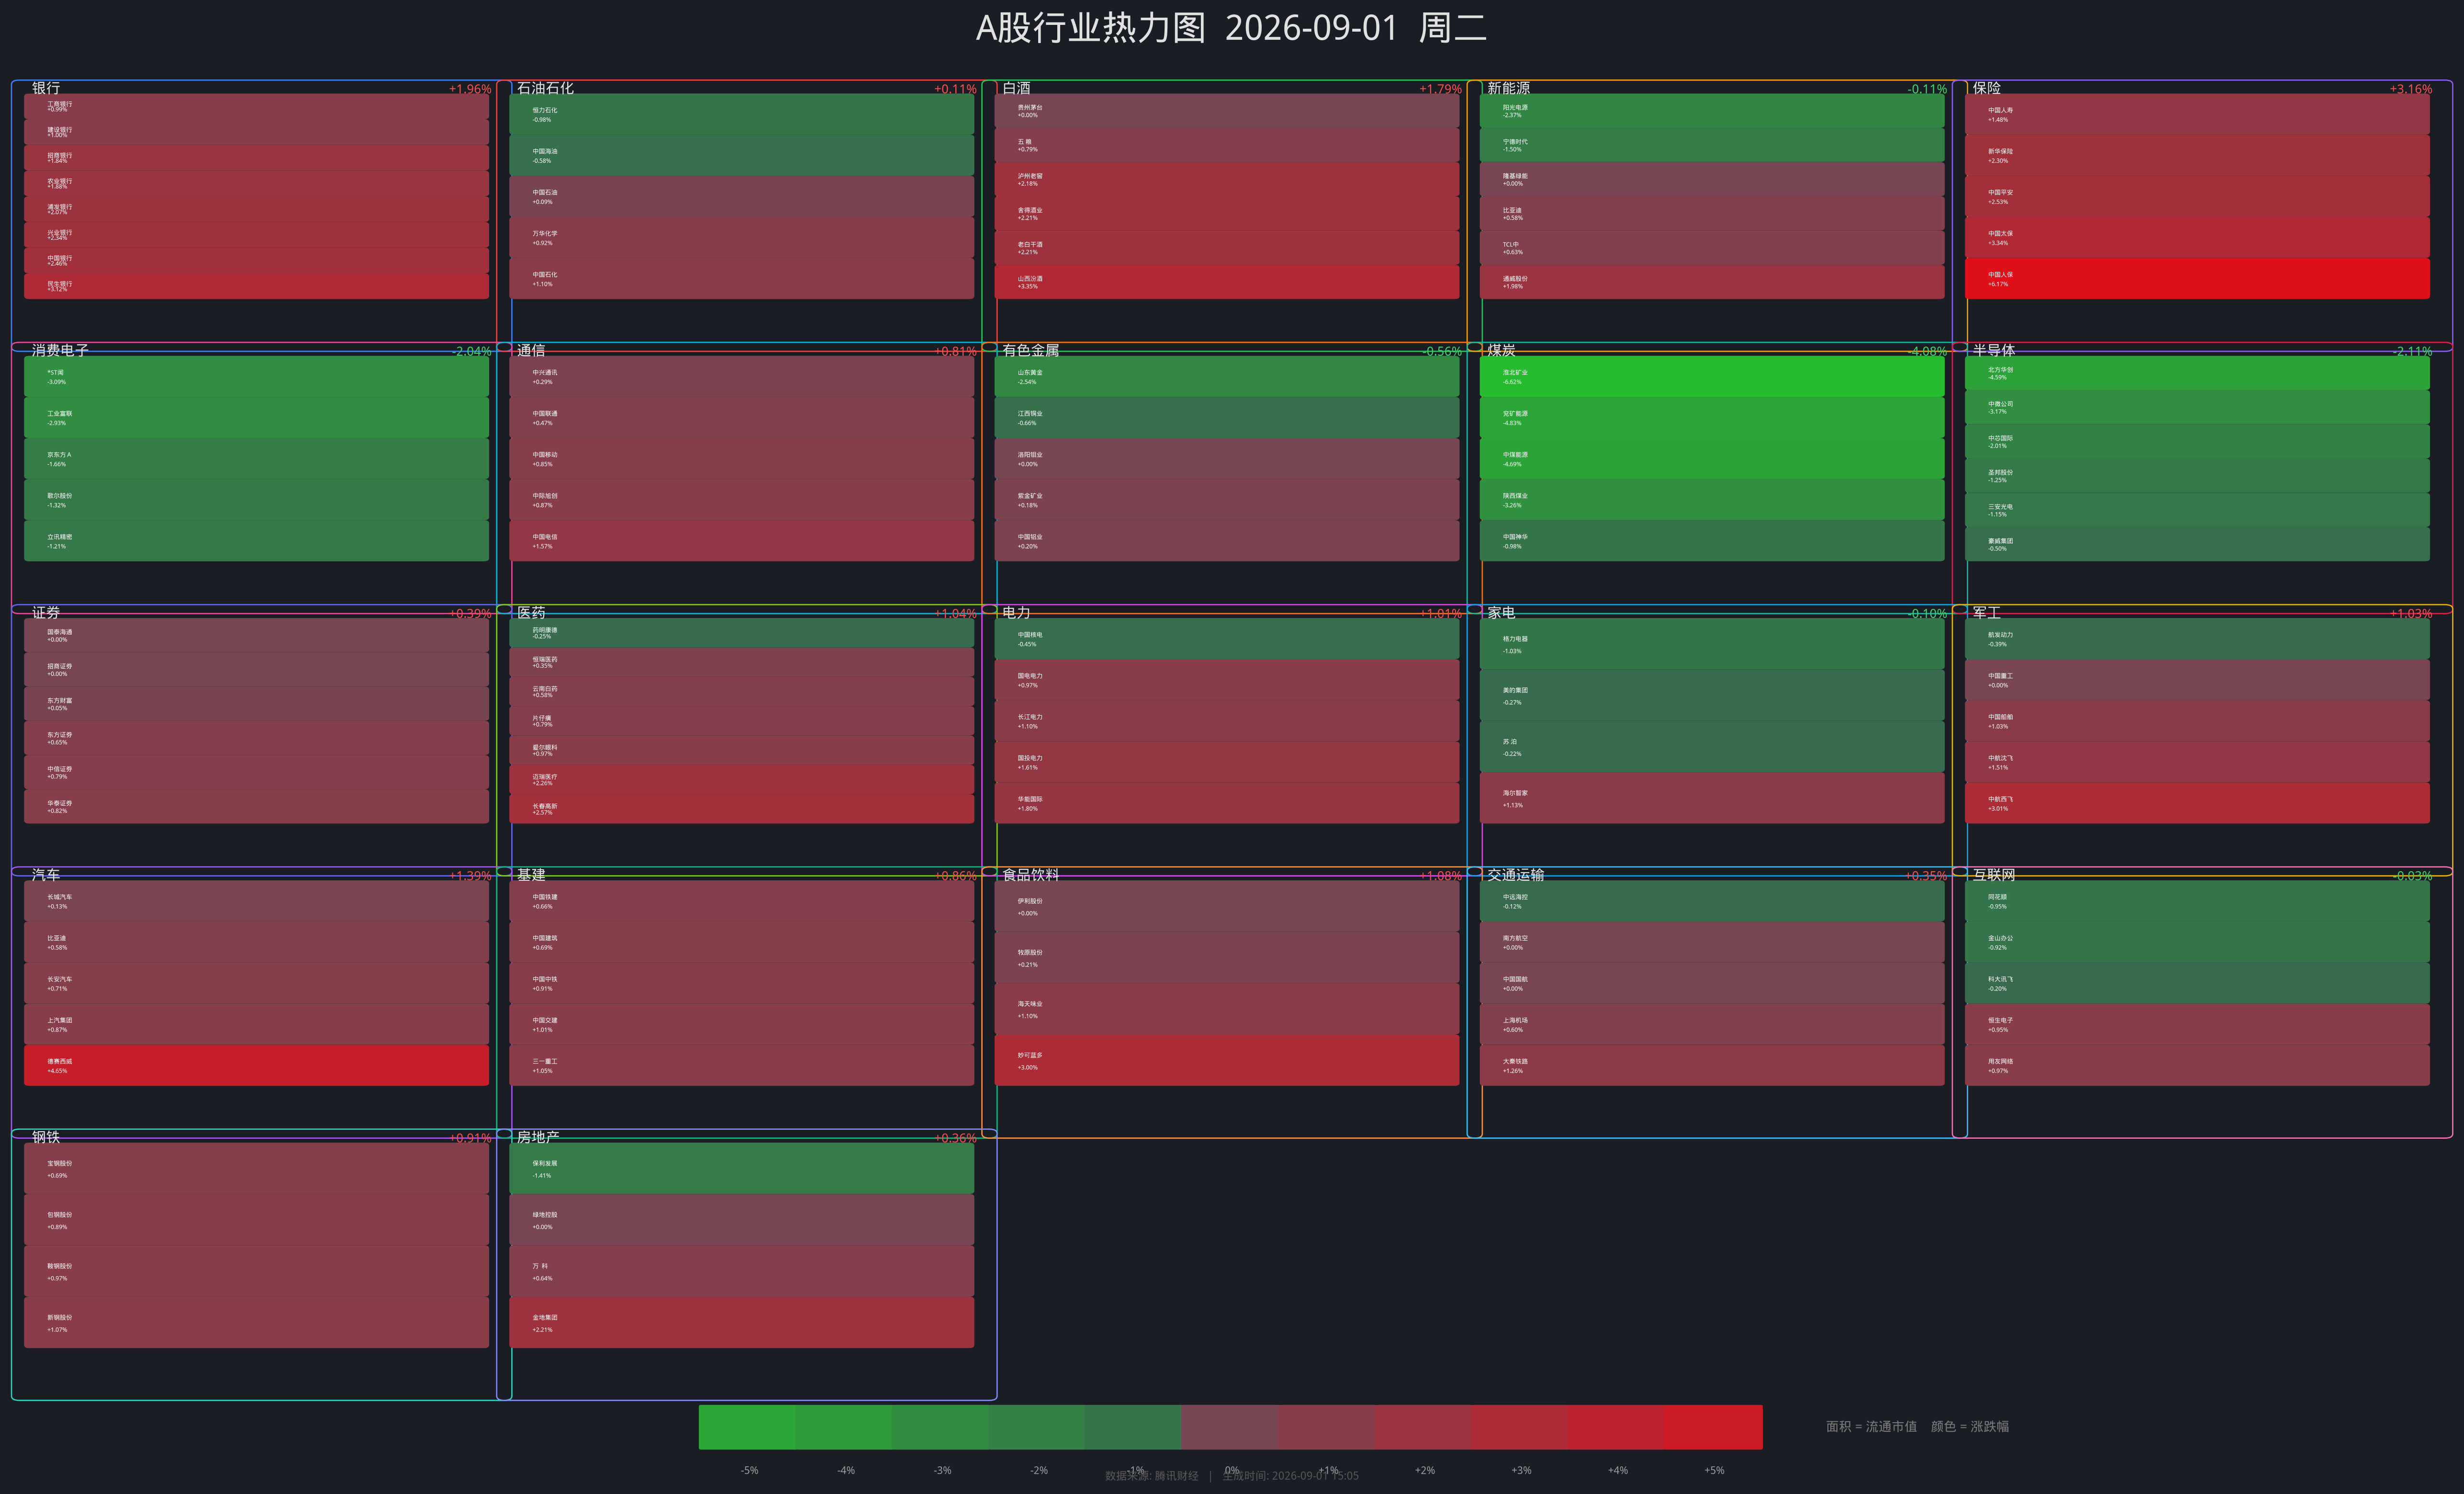Select the 中国电信 +1.57% tile
2464x1494 pixels.
741,541
